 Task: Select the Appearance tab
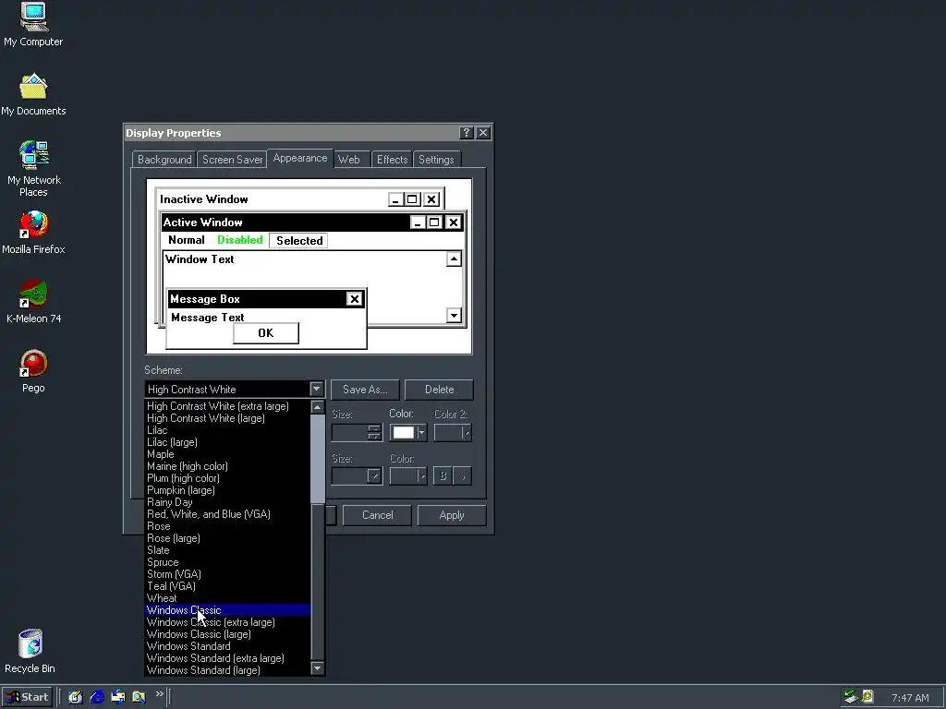300,158
